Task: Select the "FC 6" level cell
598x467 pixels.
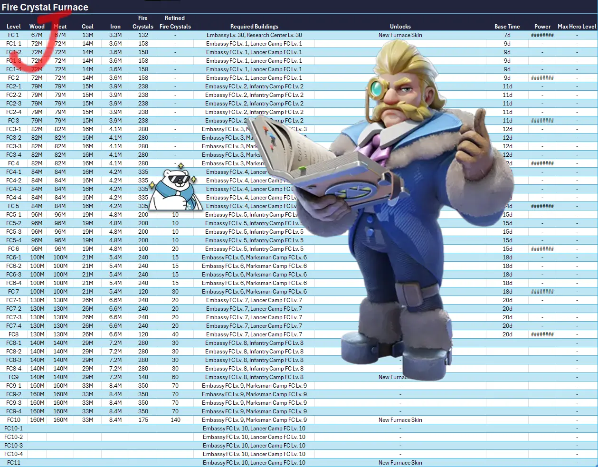Action: 14,249
